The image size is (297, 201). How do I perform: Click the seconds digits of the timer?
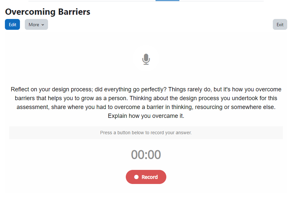pos(154,155)
